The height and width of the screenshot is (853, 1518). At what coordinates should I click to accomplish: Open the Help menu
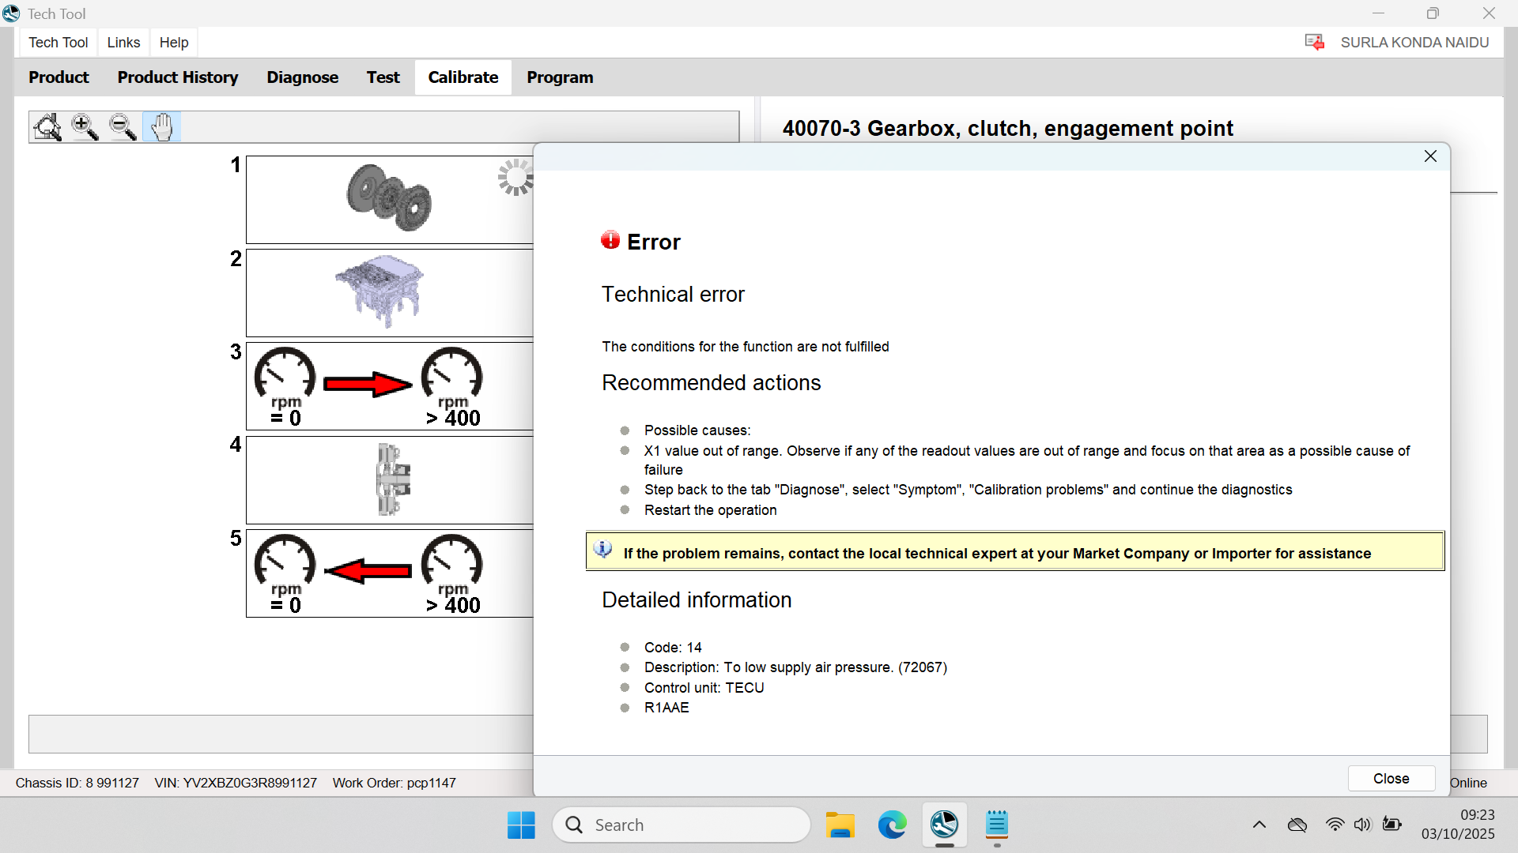[x=174, y=43]
